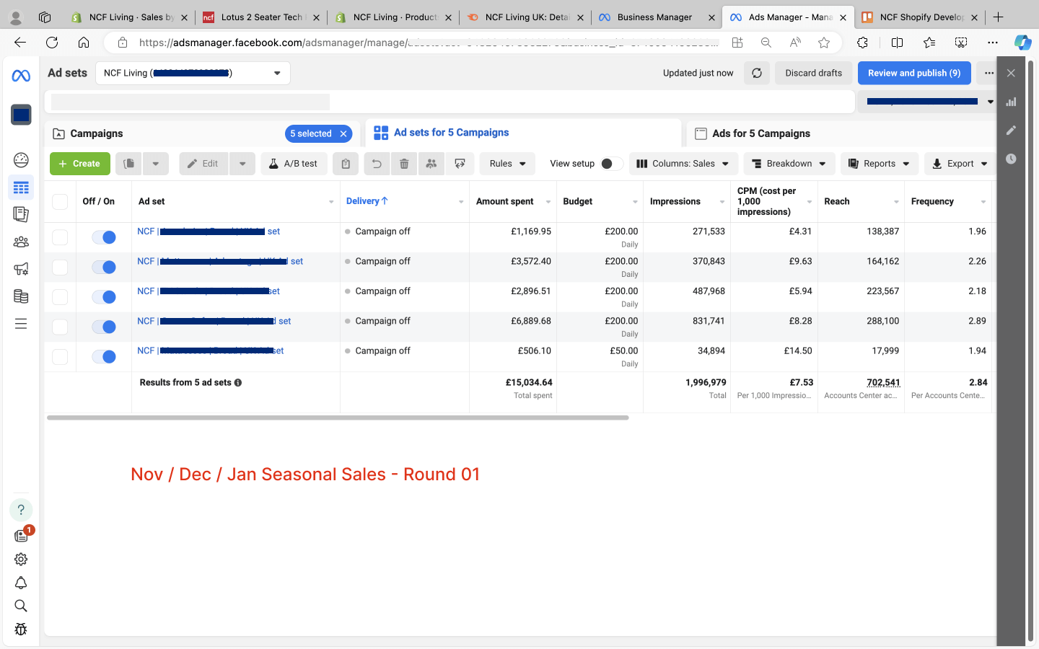1039x649 pixels.
Task: Open the charts icon in right panel
Action: (x=1011, y=102)
